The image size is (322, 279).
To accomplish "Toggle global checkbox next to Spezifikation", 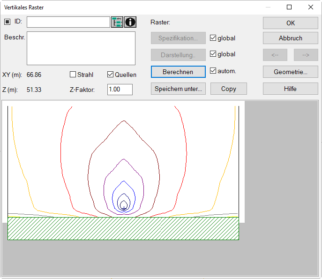I will [213, 38].
